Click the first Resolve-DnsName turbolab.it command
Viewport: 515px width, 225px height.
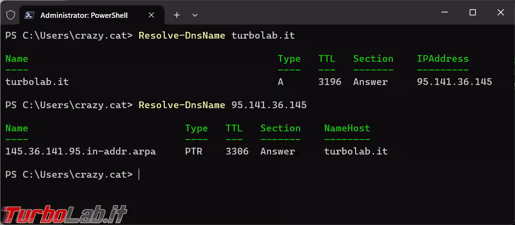[x=216, y=35]
